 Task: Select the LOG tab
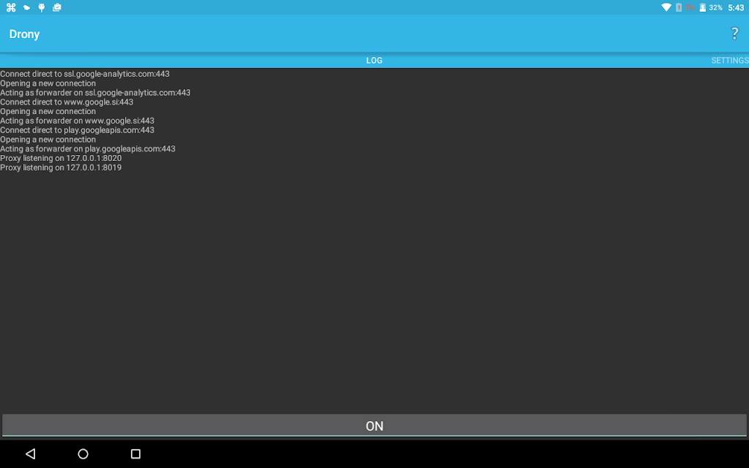374,60
